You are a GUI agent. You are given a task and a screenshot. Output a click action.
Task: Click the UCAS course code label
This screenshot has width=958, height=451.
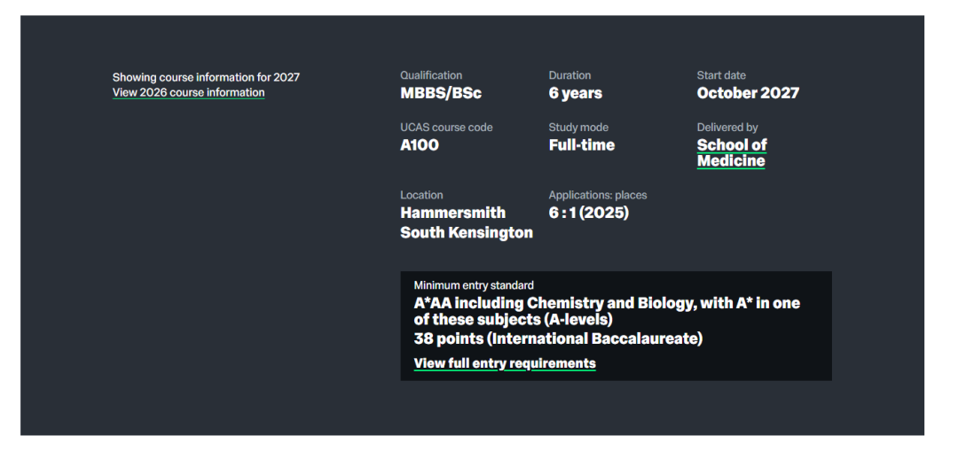pos(446,128)
